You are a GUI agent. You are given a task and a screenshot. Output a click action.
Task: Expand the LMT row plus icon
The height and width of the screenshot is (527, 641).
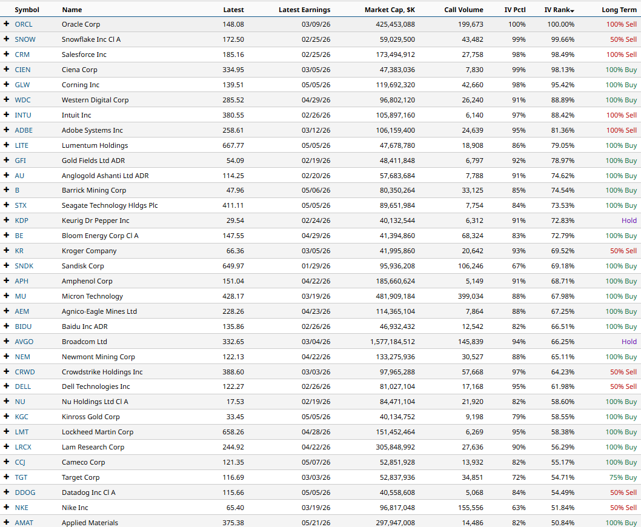coord(6,432)
